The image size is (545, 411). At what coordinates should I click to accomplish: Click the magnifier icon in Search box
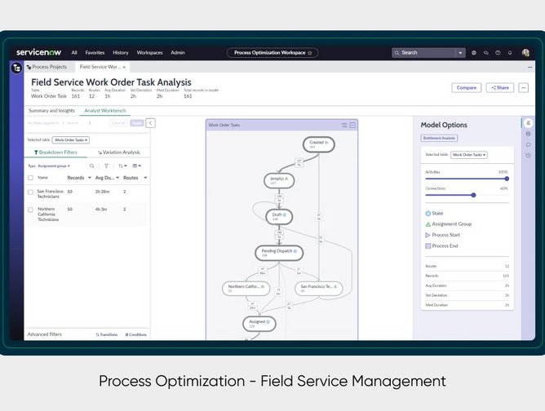pos(397,53)
